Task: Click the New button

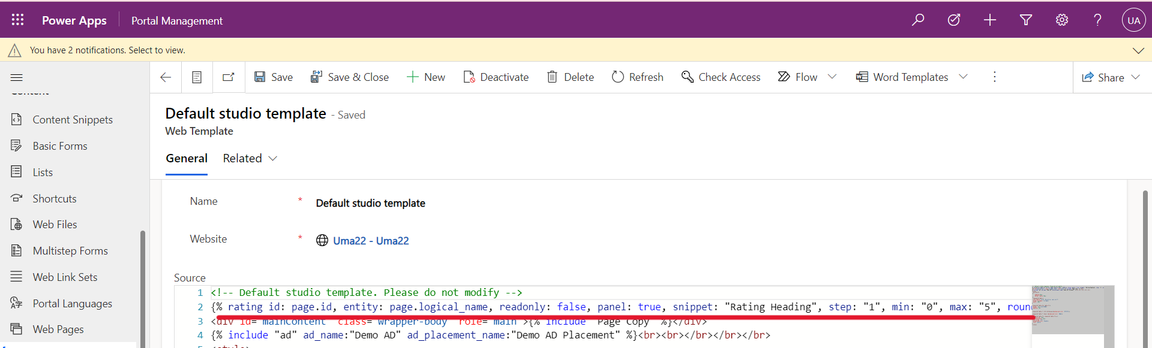Action: pyautogui.click(x=426, y=77)
